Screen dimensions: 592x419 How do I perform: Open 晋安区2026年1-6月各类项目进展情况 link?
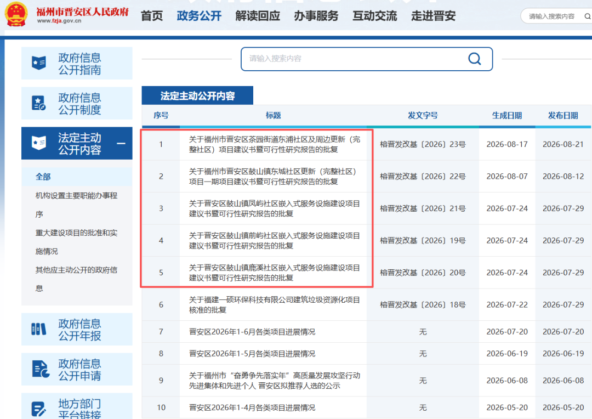[252, 332]
